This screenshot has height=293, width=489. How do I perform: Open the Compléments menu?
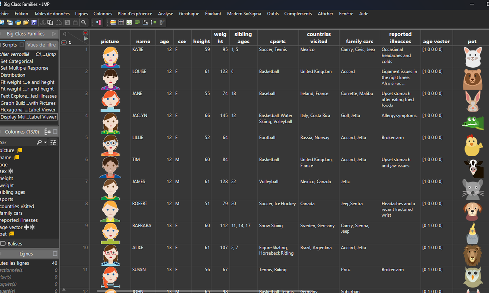[x=298, y=14]
